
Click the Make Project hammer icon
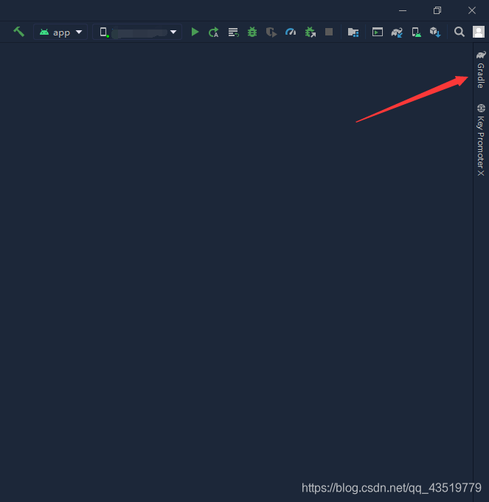pyautogui.click(x=19, y=32)
